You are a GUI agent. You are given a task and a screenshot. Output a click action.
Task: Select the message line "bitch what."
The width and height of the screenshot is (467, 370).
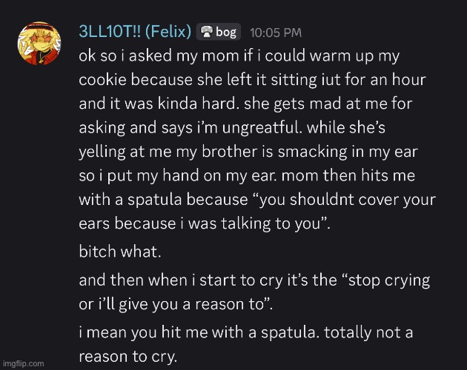click(x=120, y=252)
